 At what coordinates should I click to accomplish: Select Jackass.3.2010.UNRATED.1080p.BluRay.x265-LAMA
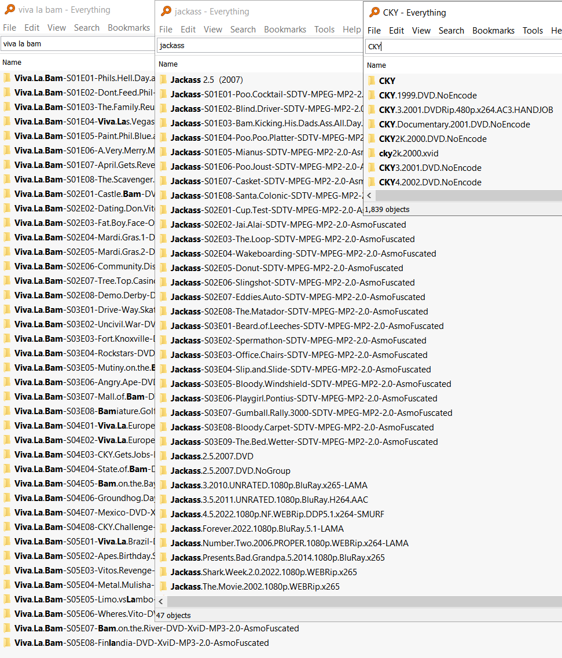269,485
